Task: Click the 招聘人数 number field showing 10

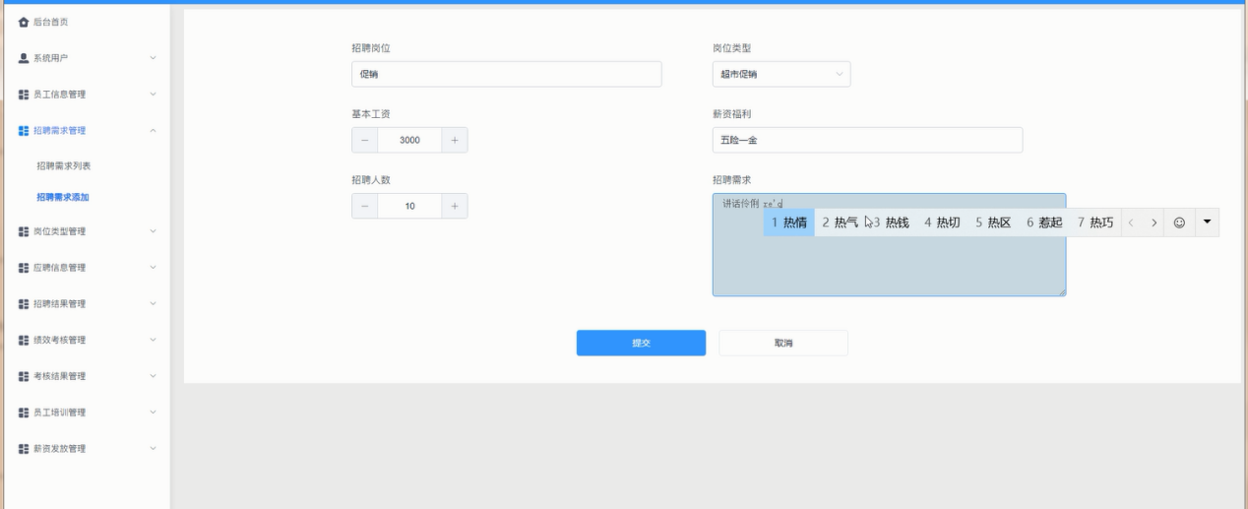Action: coord(409,206)
